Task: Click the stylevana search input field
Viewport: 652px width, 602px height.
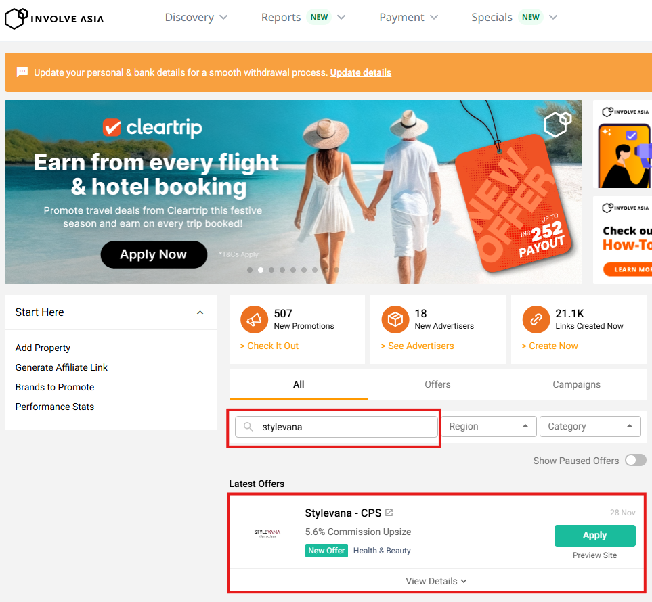Action: click(x=345, y=427)
